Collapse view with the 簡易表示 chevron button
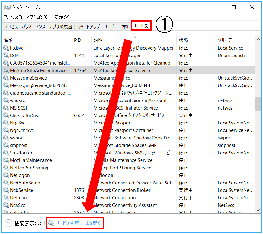The height and width of the screenshot is (234, 263). coord(9,223)
